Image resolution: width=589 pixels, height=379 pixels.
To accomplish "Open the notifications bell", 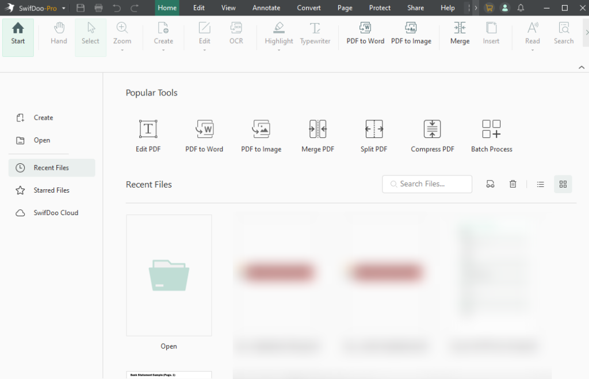I will (521, 7).
